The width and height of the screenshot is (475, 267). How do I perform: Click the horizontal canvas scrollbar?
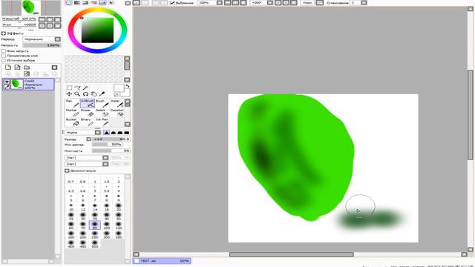pyautogui.click(x=291, y=254)
